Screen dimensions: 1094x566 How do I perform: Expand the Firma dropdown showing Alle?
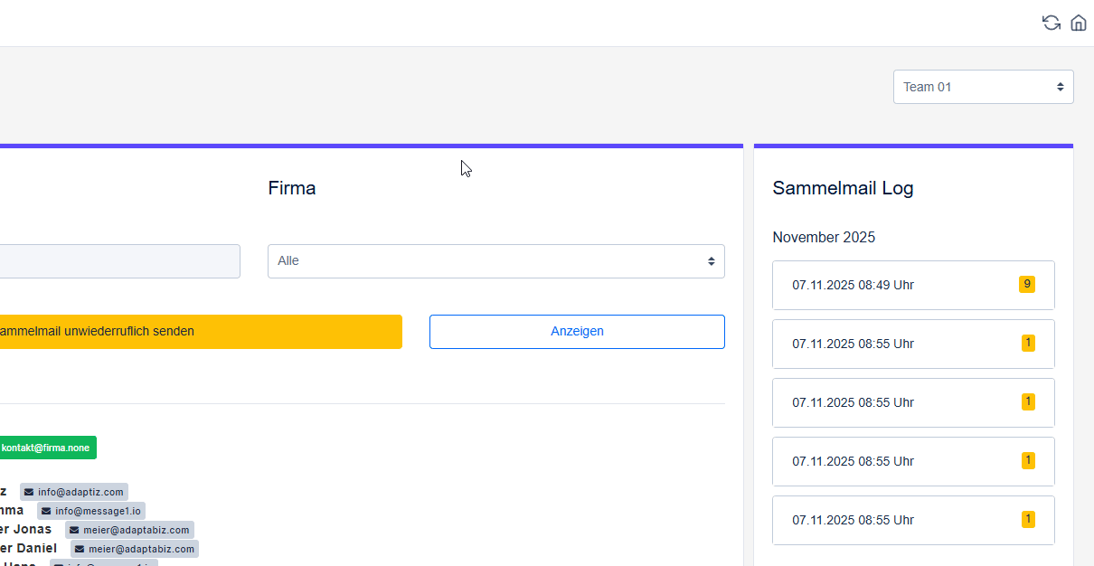[x=495, y=261]
